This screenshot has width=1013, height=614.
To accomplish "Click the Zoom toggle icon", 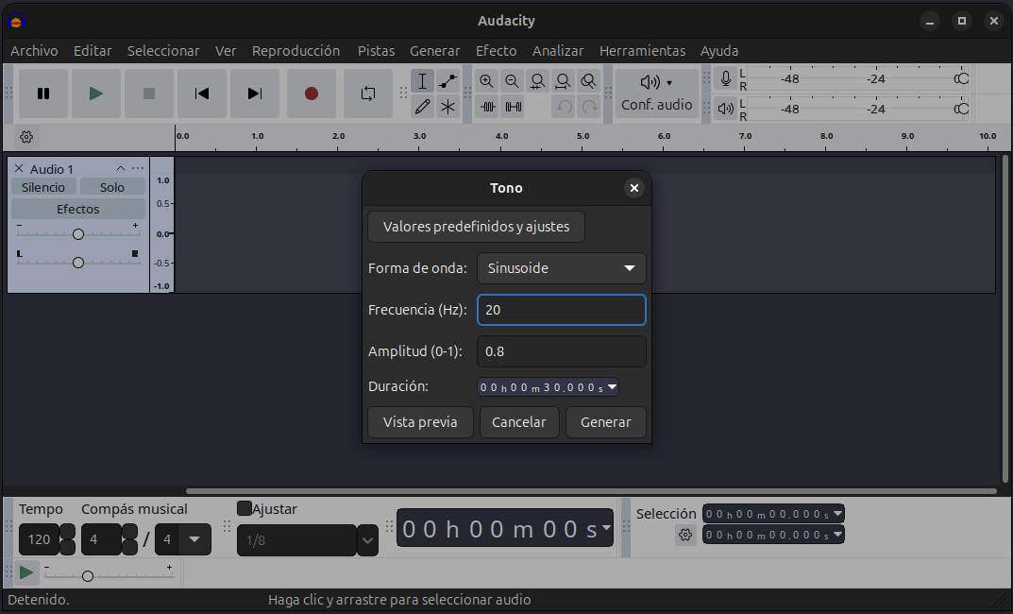I will coord(588,81).
